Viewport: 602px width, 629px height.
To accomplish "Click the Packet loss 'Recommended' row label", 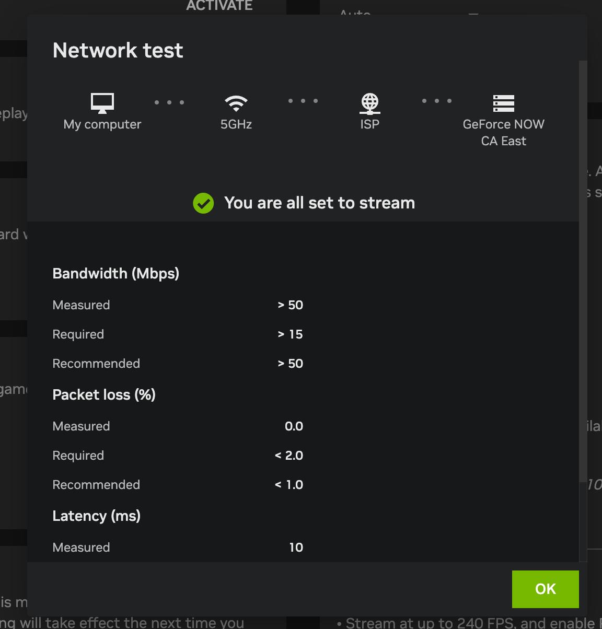I will 97,485.
